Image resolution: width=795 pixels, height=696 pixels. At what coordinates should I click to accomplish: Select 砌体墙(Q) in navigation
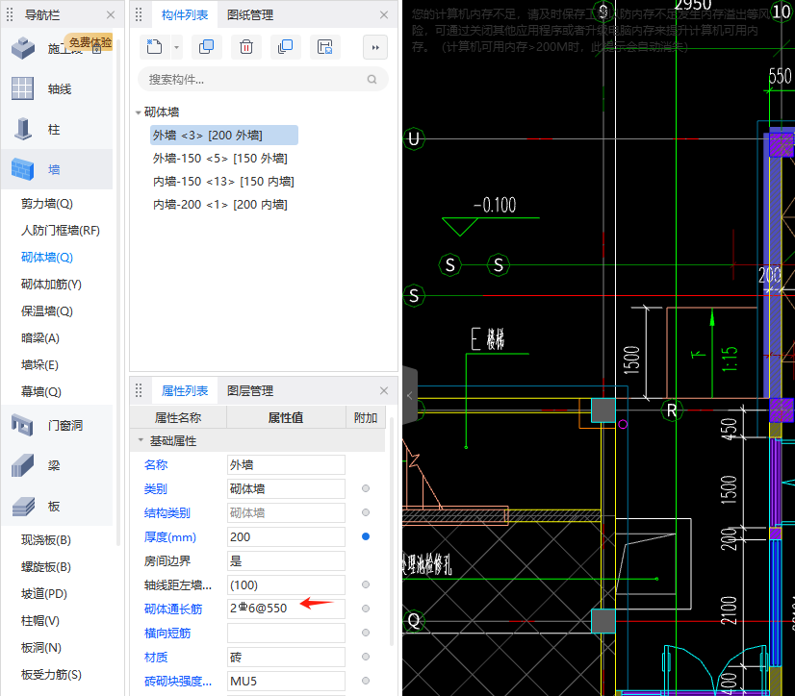point(46,258)
